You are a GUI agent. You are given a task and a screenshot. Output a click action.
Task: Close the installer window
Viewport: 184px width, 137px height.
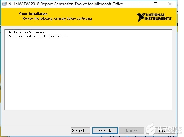click(170, 4)
